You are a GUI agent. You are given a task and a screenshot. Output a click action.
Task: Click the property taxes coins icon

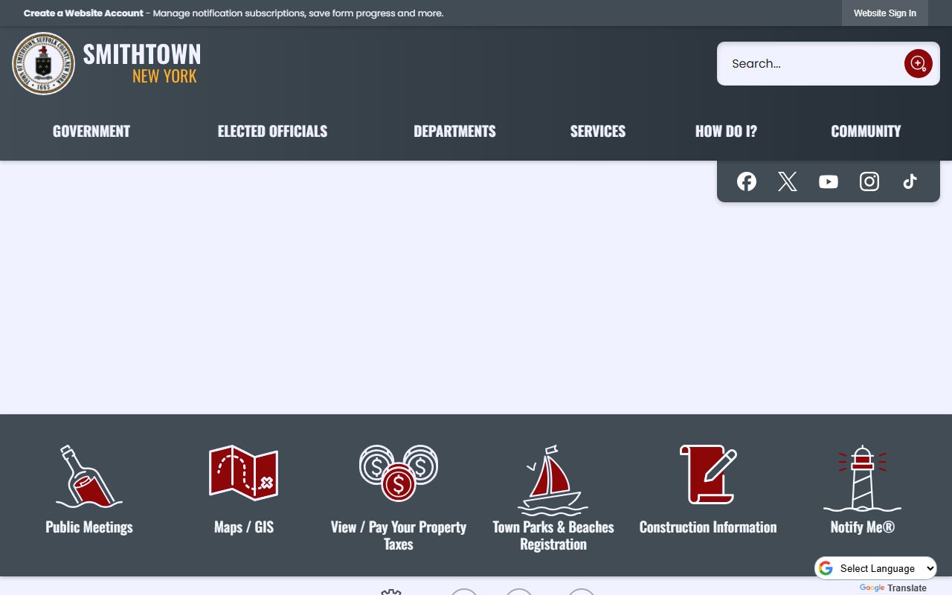pos(399,473)
